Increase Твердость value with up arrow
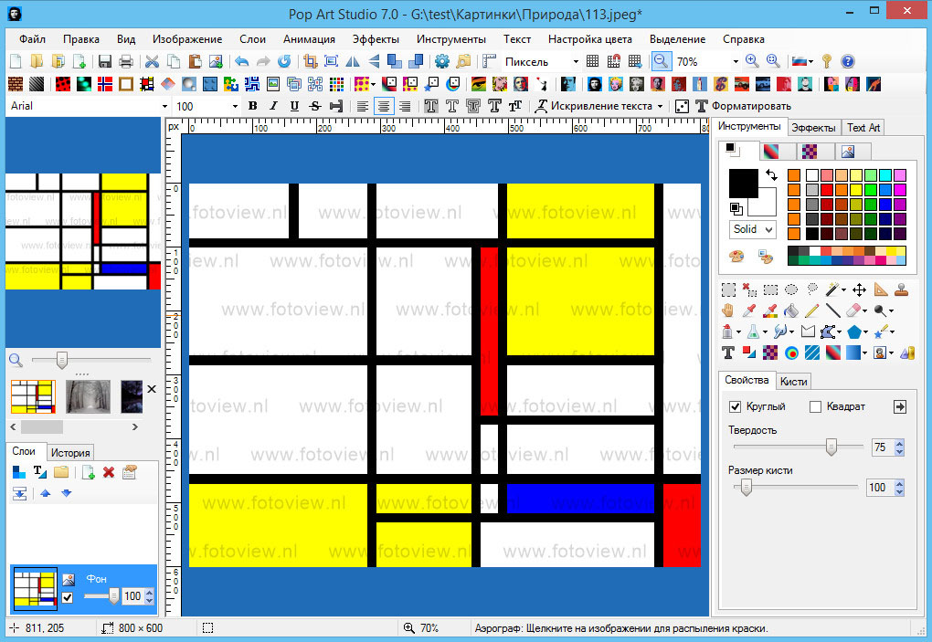Screen dimensions: 932x642 tap(899, 443)
